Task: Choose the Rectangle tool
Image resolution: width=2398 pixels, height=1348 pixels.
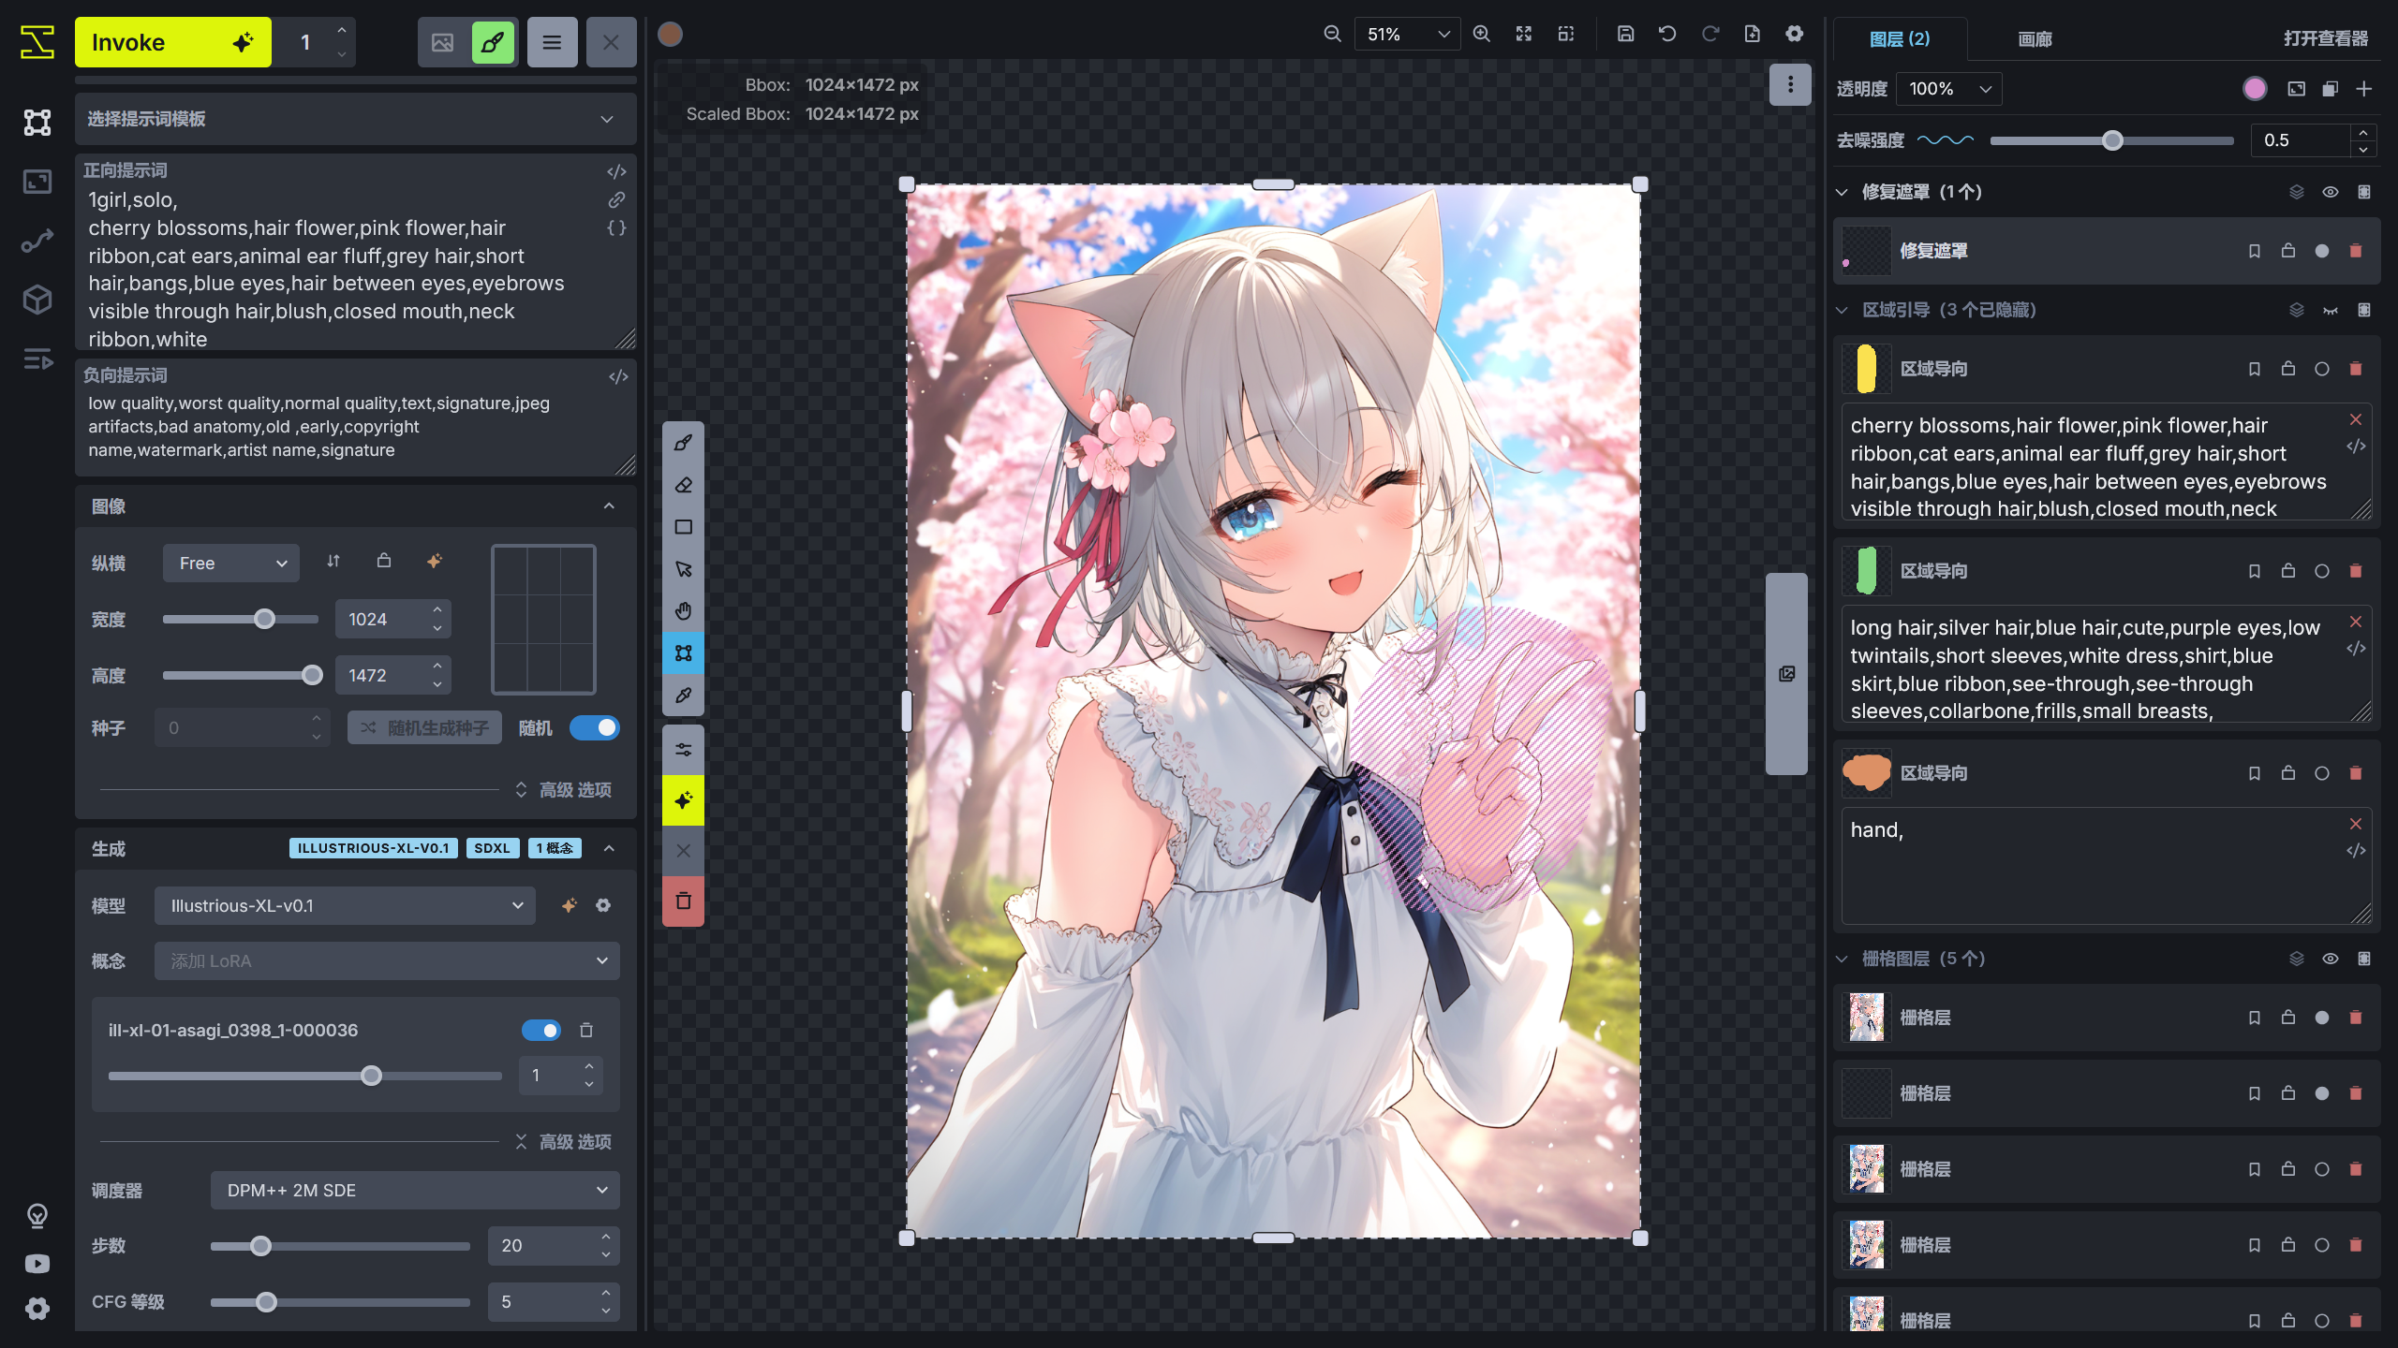Action: pos(683,527)
